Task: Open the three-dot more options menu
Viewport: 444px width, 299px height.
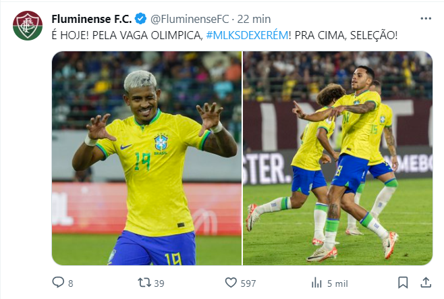Action: pos(426,19)
